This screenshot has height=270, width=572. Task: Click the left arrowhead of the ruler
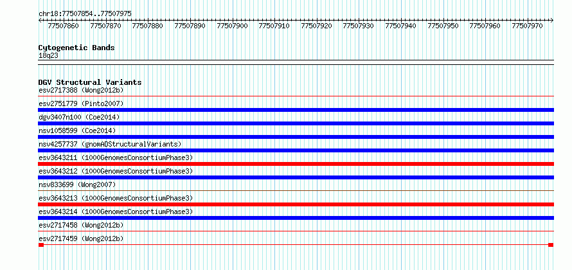click(40, 21)
